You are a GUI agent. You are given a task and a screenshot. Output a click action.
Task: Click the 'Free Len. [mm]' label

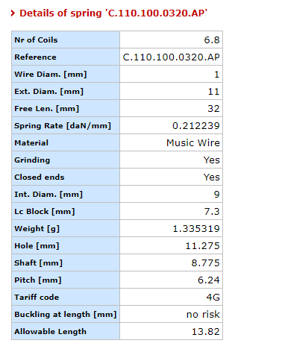[x=46, y=109]
